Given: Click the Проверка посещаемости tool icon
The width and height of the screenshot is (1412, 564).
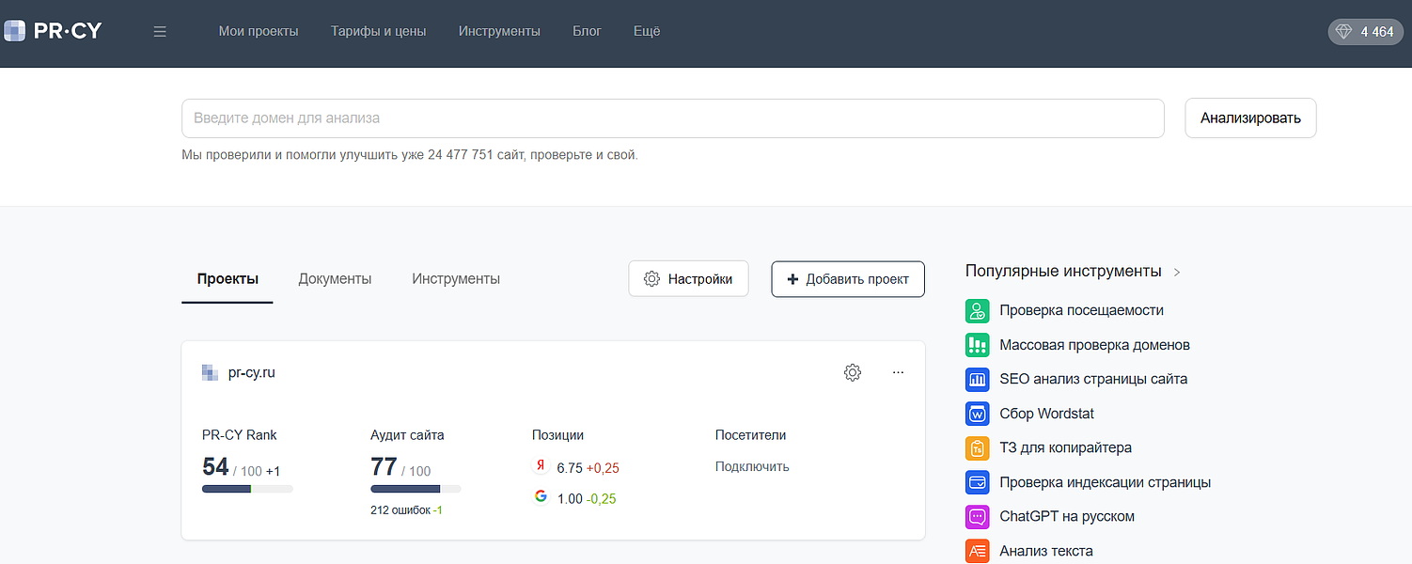Looking at the screenshot, I should (x=978, y=311).
